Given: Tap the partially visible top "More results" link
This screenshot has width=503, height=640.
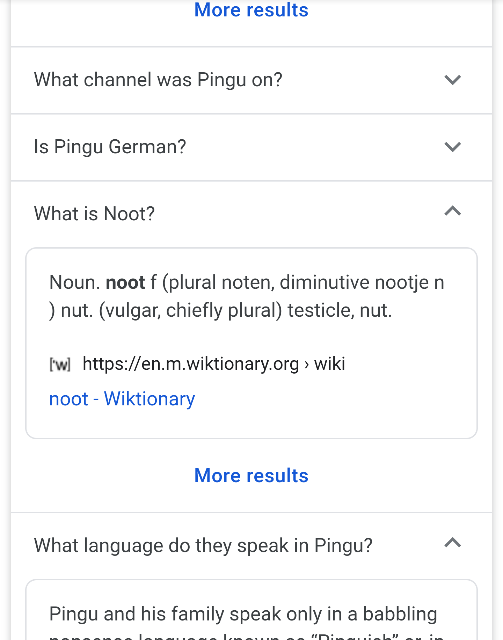Looking at the screenshot, I should (251, 10).
